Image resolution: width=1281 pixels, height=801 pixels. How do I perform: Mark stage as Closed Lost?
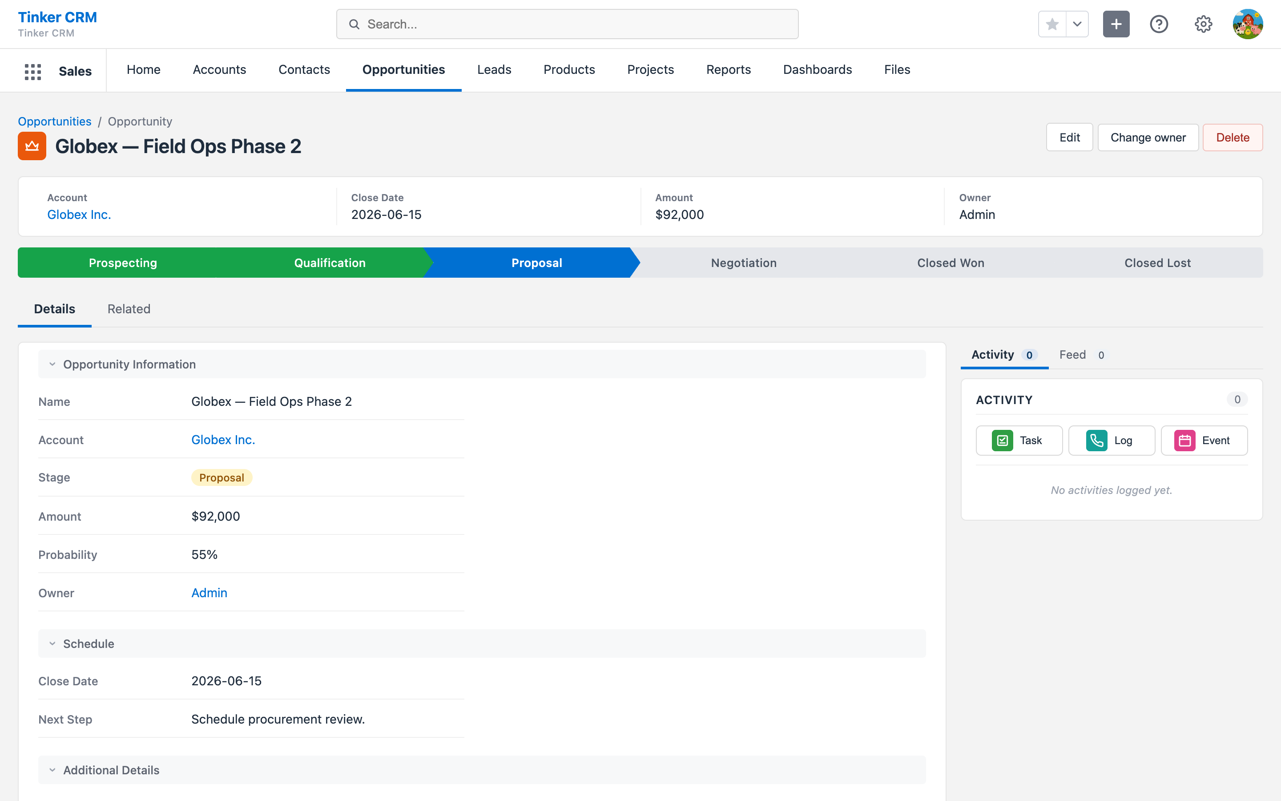pyautogui.click(x=1157, y=263)
